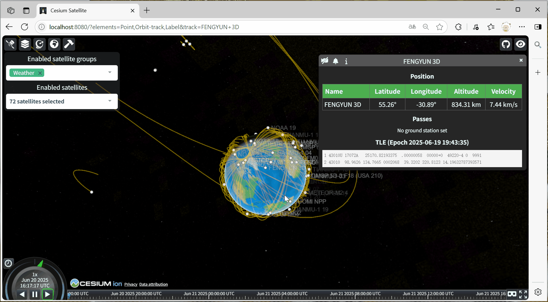Image resolution: width=548 pixels, height=302 pixels.
Task: View site information for localhost
Action: 42,27
